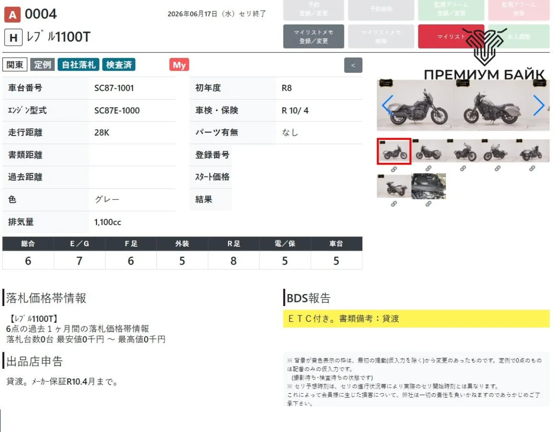
Task: Click the 定例 tag
Action: point(42,65)
